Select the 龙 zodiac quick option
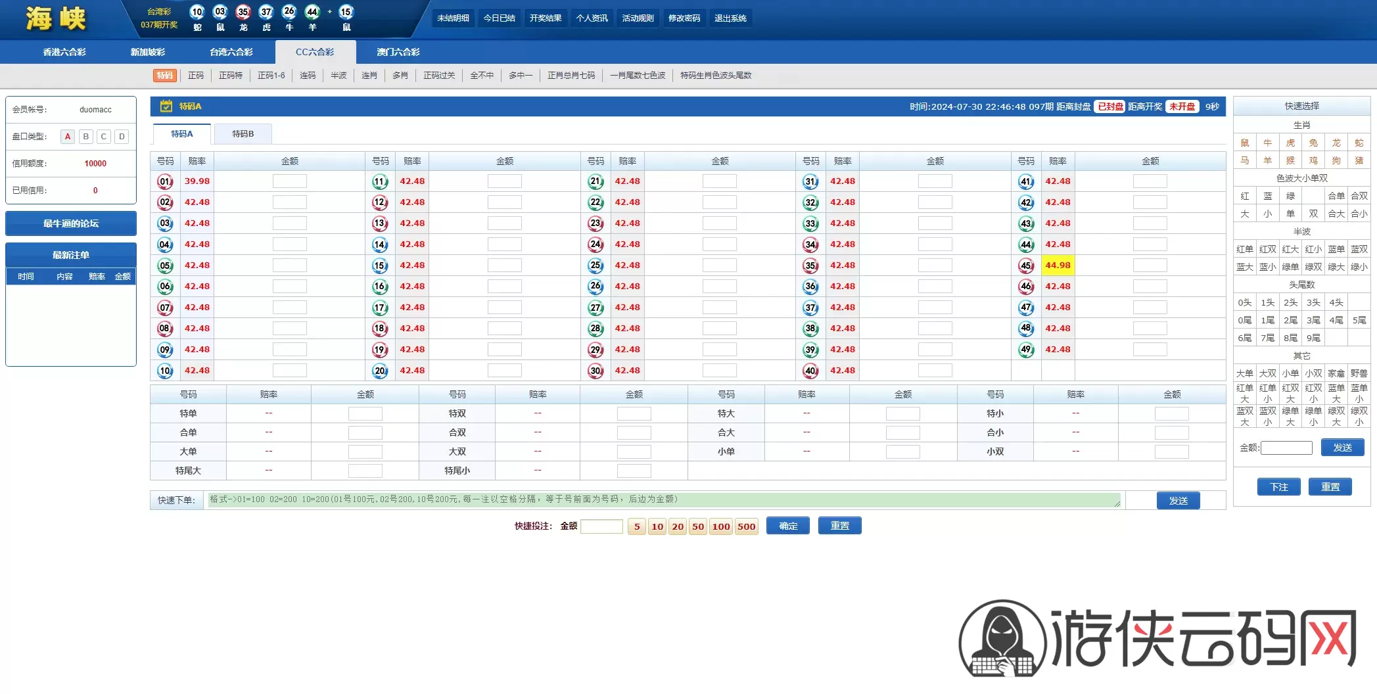This screenshot has height=694, width=1377. click(1336, 143)
